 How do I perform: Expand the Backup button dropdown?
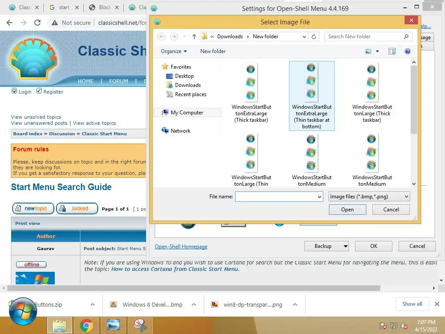345,246
